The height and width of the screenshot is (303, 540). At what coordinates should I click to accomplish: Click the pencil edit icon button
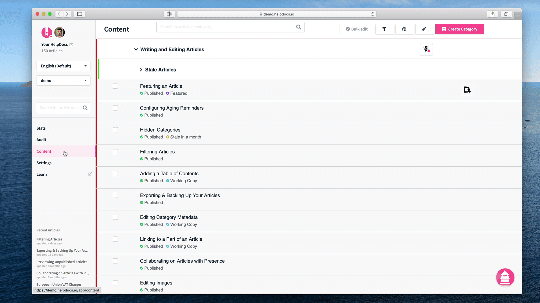(424, 29)
